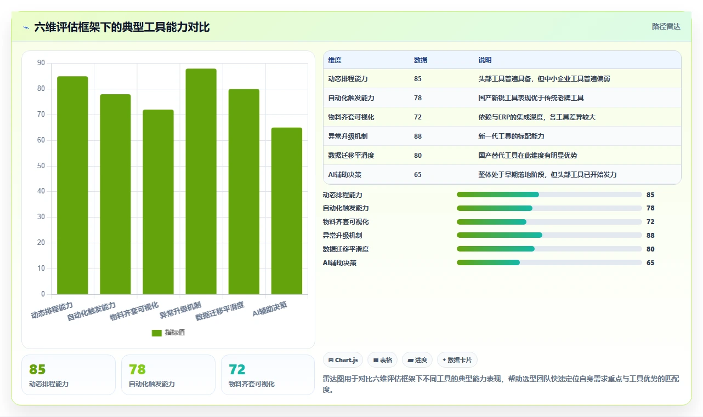Click the 路径雷达 label in header
Viewport: 703px width, 417px height.
click(666, 26)
